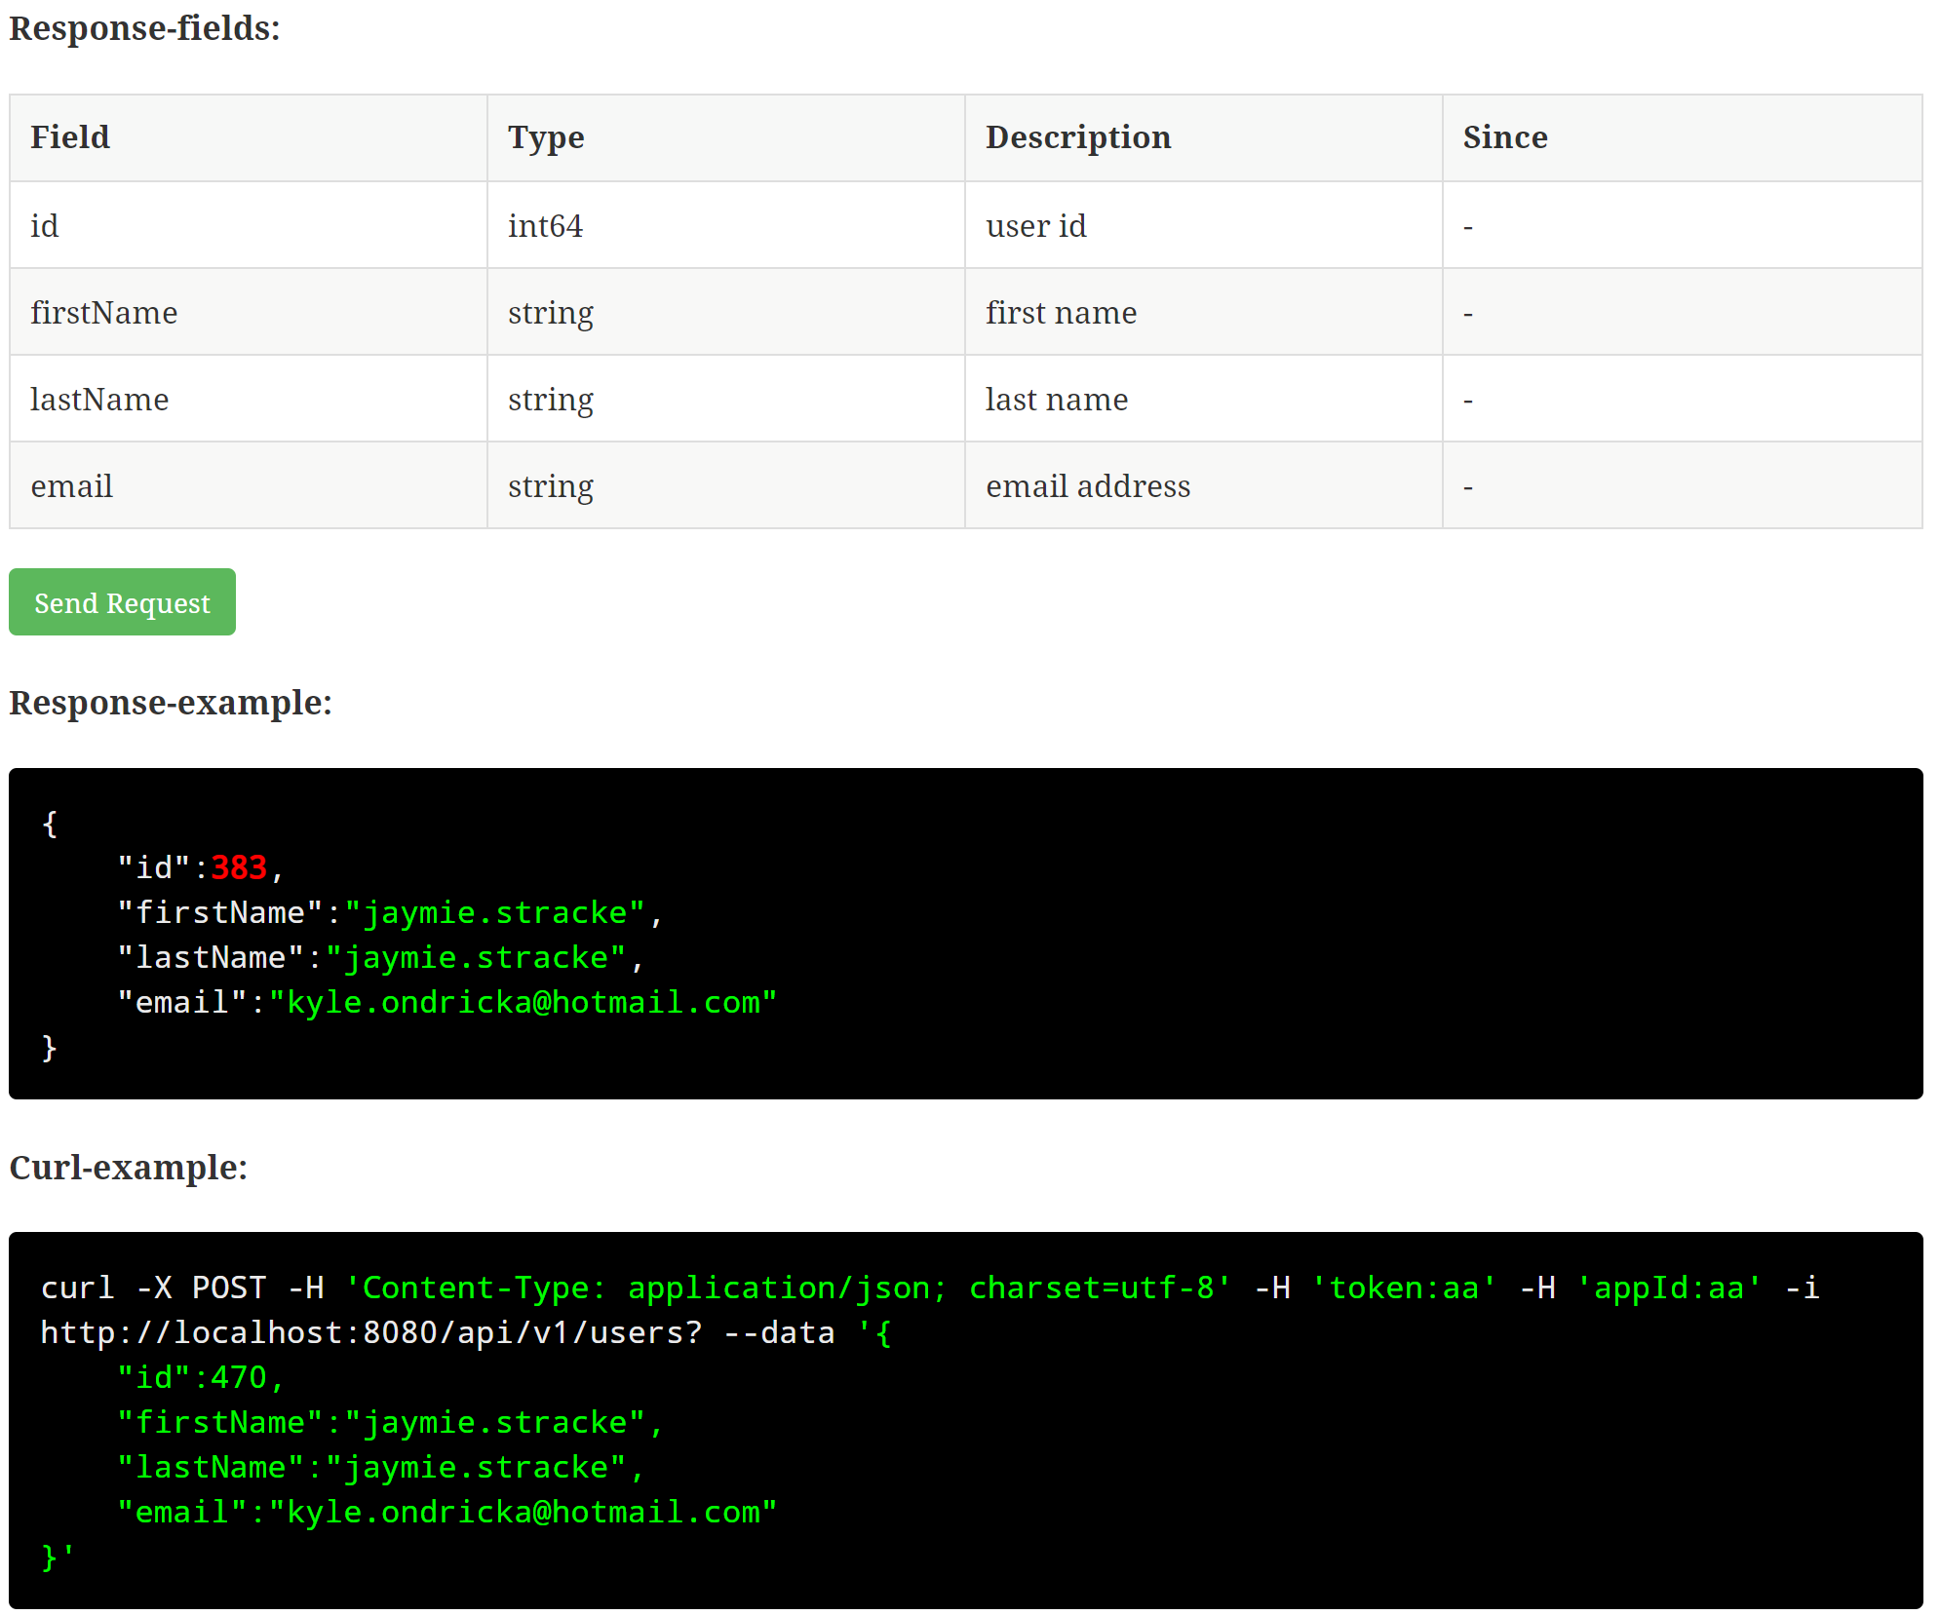The image size is (1940, 1615).
Task: Click the Response-example heading
Action: [171, 703]
